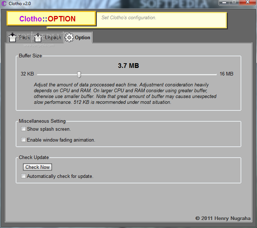This screenshot has height=228, width=257.
Task: Click the 'Set Clotho's configuration.' description
Action: [x=128, y=17]
